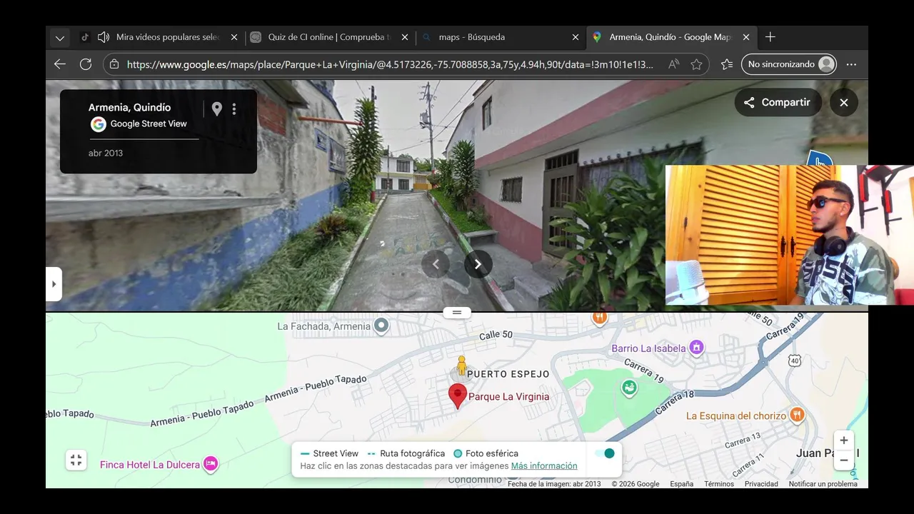Open the Barrio La Isabela purple pin
This screenshot has height=514, width=914.
coord(696,348)
